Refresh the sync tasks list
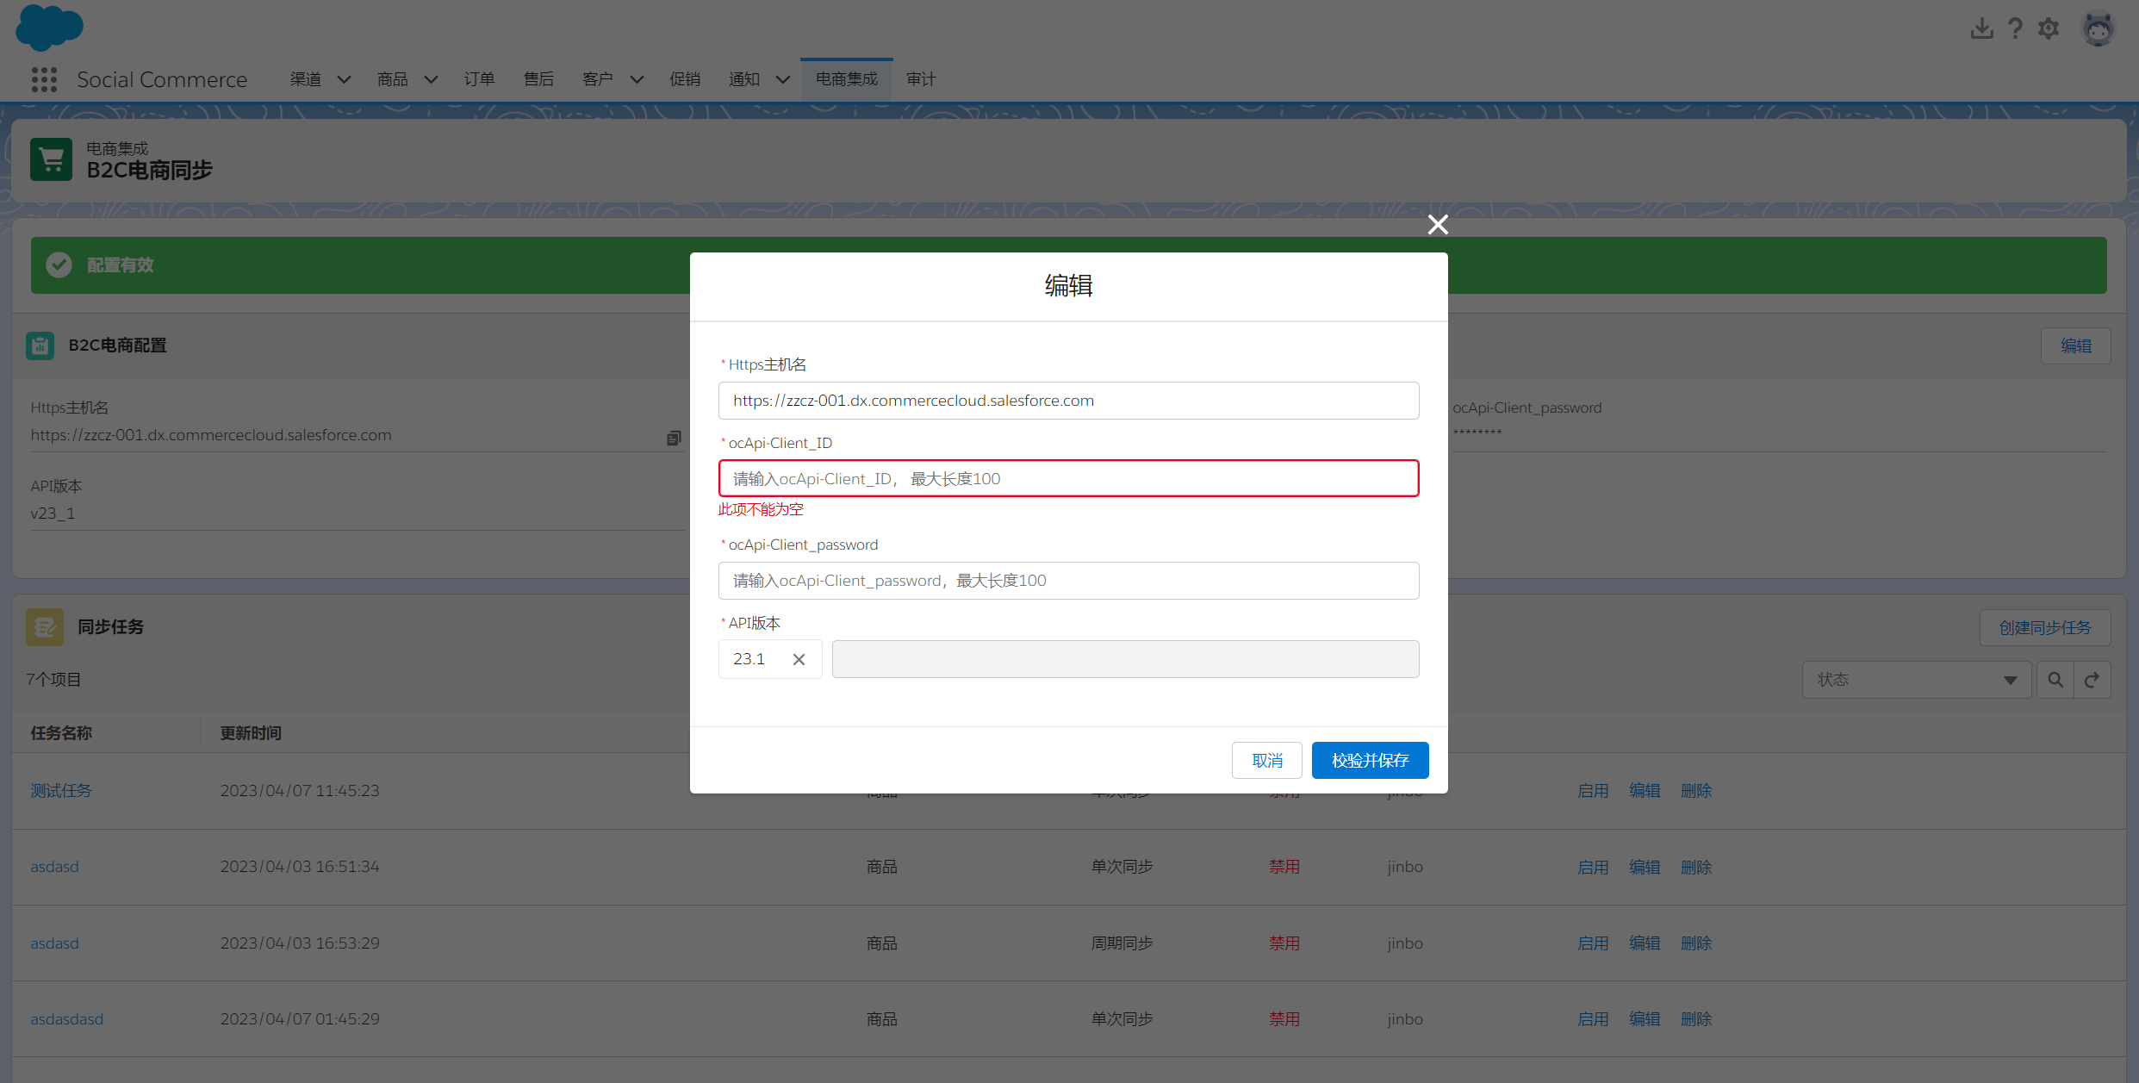 coord(2092,680)
